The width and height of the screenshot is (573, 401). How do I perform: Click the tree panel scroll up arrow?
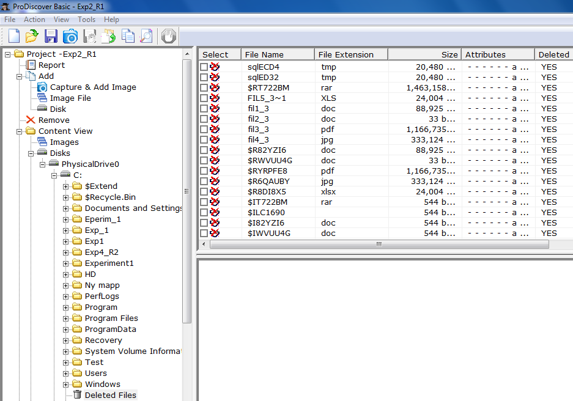(187, 54)
